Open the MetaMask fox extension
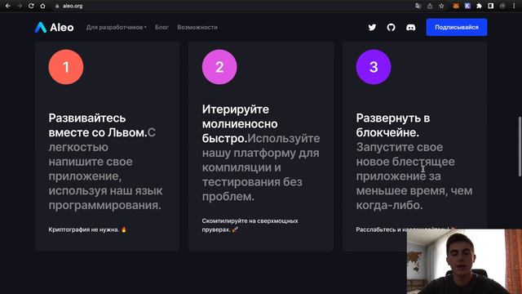Screen dimensions: 522x294 pos(456,6)
